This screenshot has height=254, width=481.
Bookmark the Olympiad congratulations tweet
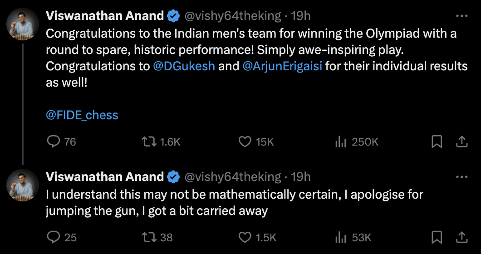(437, 142)
